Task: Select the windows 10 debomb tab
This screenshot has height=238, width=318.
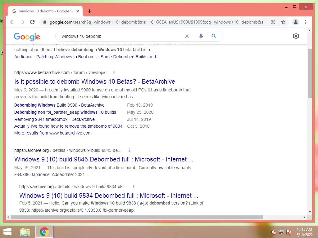Action: click(x=45, y=11)
